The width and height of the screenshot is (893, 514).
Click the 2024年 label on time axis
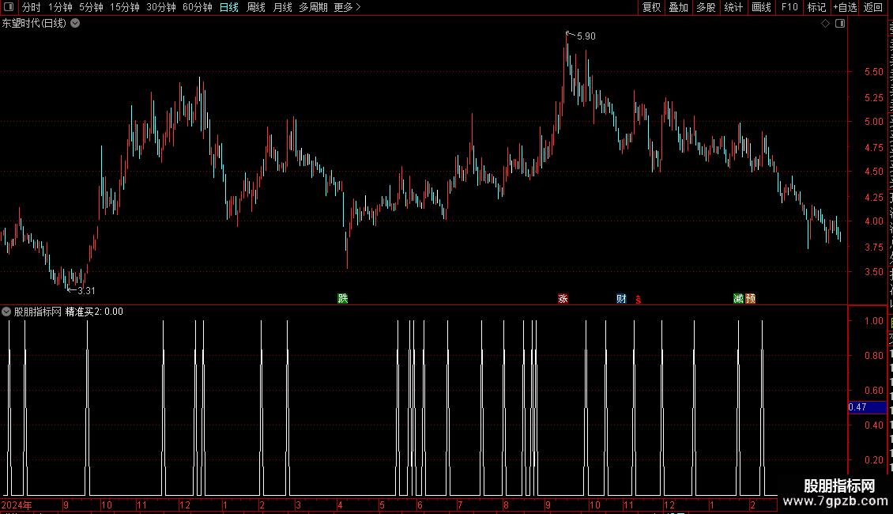coord(17,505)
